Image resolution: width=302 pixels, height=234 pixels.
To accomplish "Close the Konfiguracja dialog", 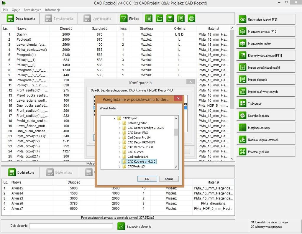I will point(191,82).
